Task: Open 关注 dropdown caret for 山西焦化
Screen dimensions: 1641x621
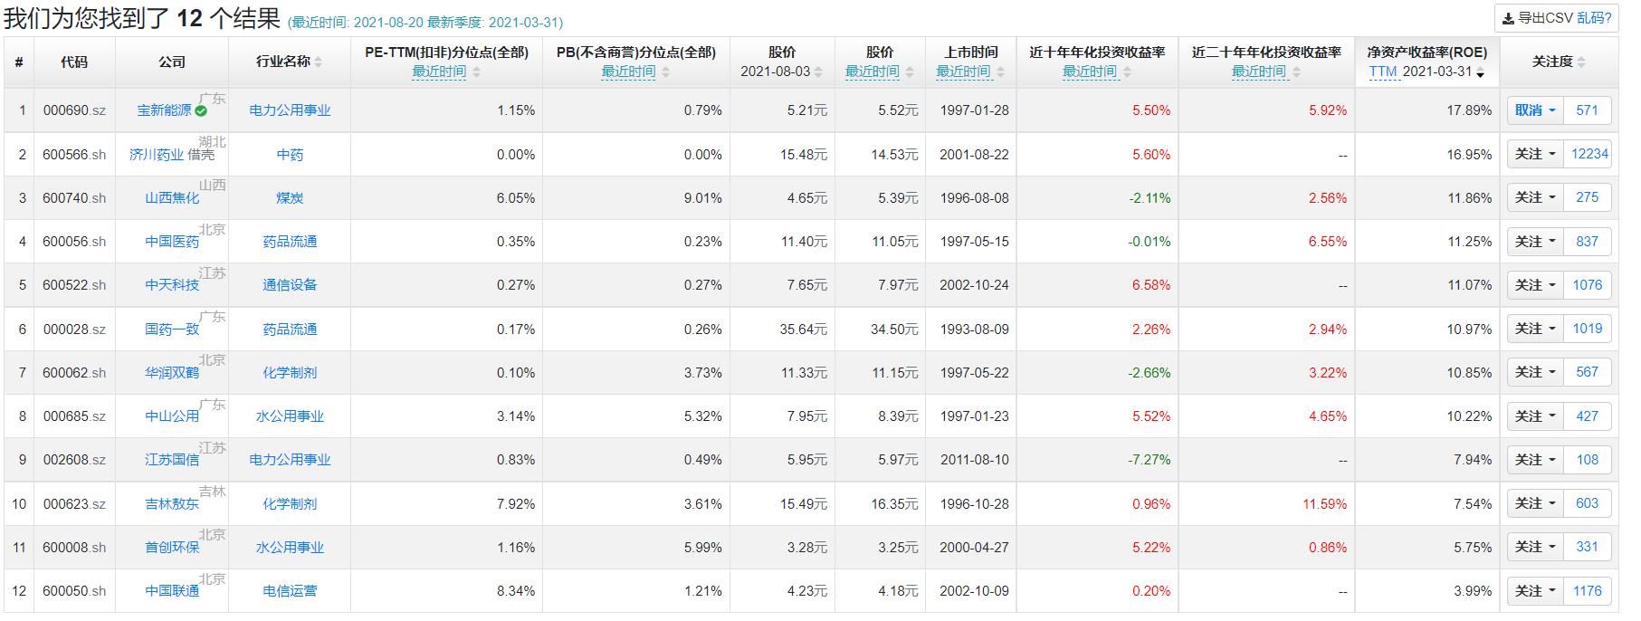Action: 1552,197
